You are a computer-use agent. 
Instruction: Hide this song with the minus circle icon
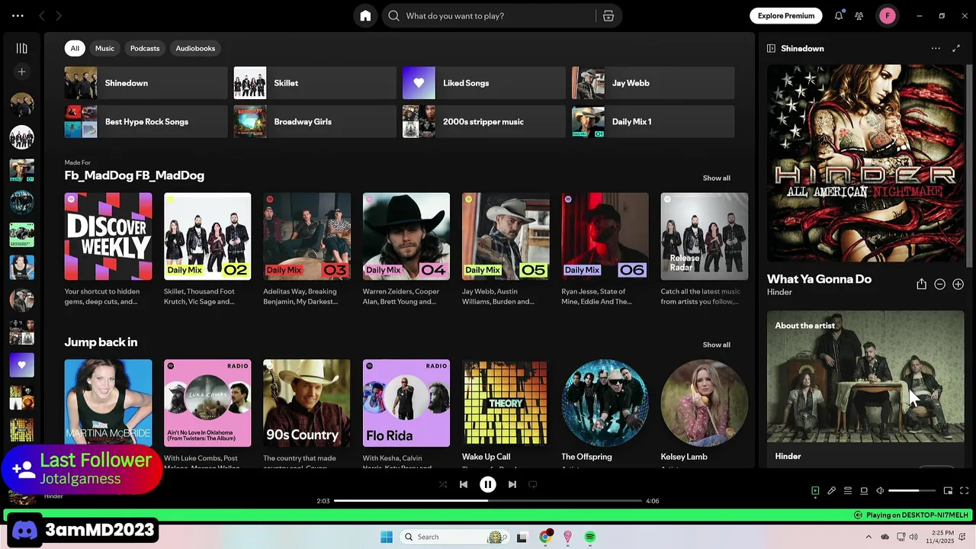[x=940, y=284]
